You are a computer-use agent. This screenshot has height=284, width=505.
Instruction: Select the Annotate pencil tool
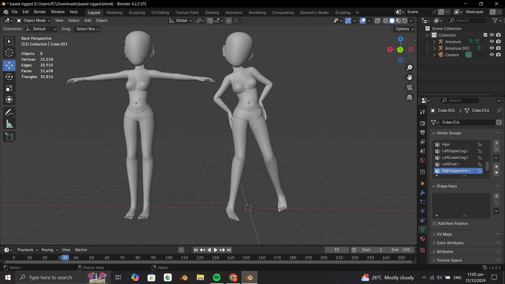point(9,112)
